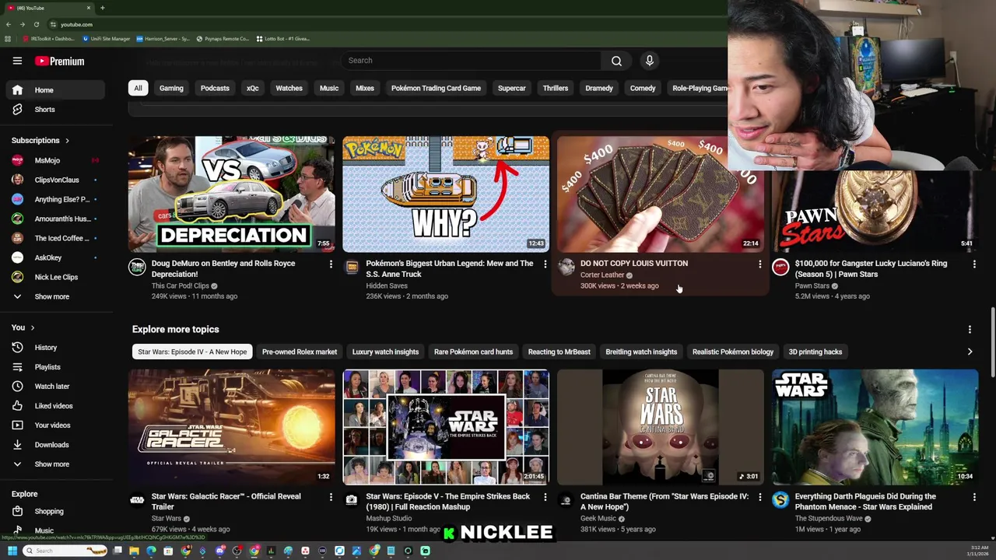Open Microsoft Edge from the taskbar
996x560 pixels.
[151, 551]
